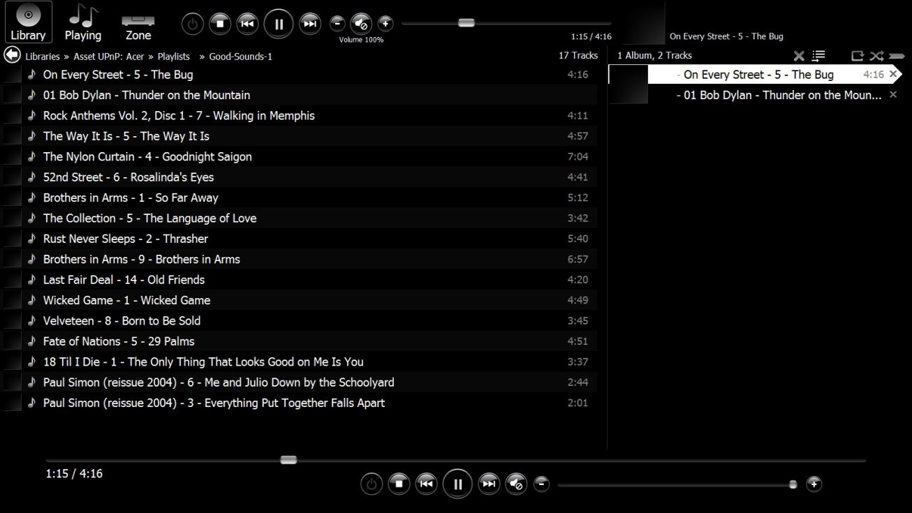This screenshot has width=912, height=513.
Task: Click the power button in the top transport bar
Action: point(193,24)
